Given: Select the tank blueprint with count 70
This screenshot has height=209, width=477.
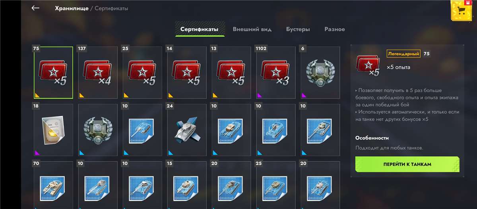Looking at the screenshot, I should click(53, 185).
